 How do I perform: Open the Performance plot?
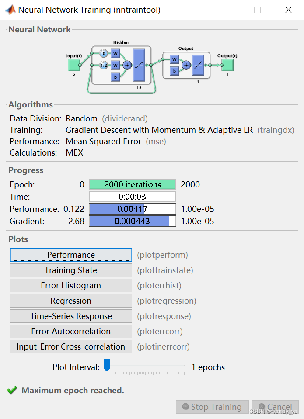point(71,255)
